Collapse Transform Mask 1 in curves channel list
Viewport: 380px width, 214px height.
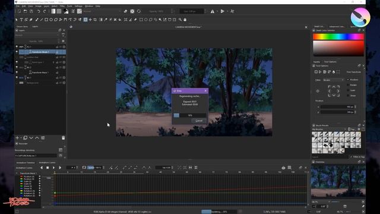tap(17, 173)
